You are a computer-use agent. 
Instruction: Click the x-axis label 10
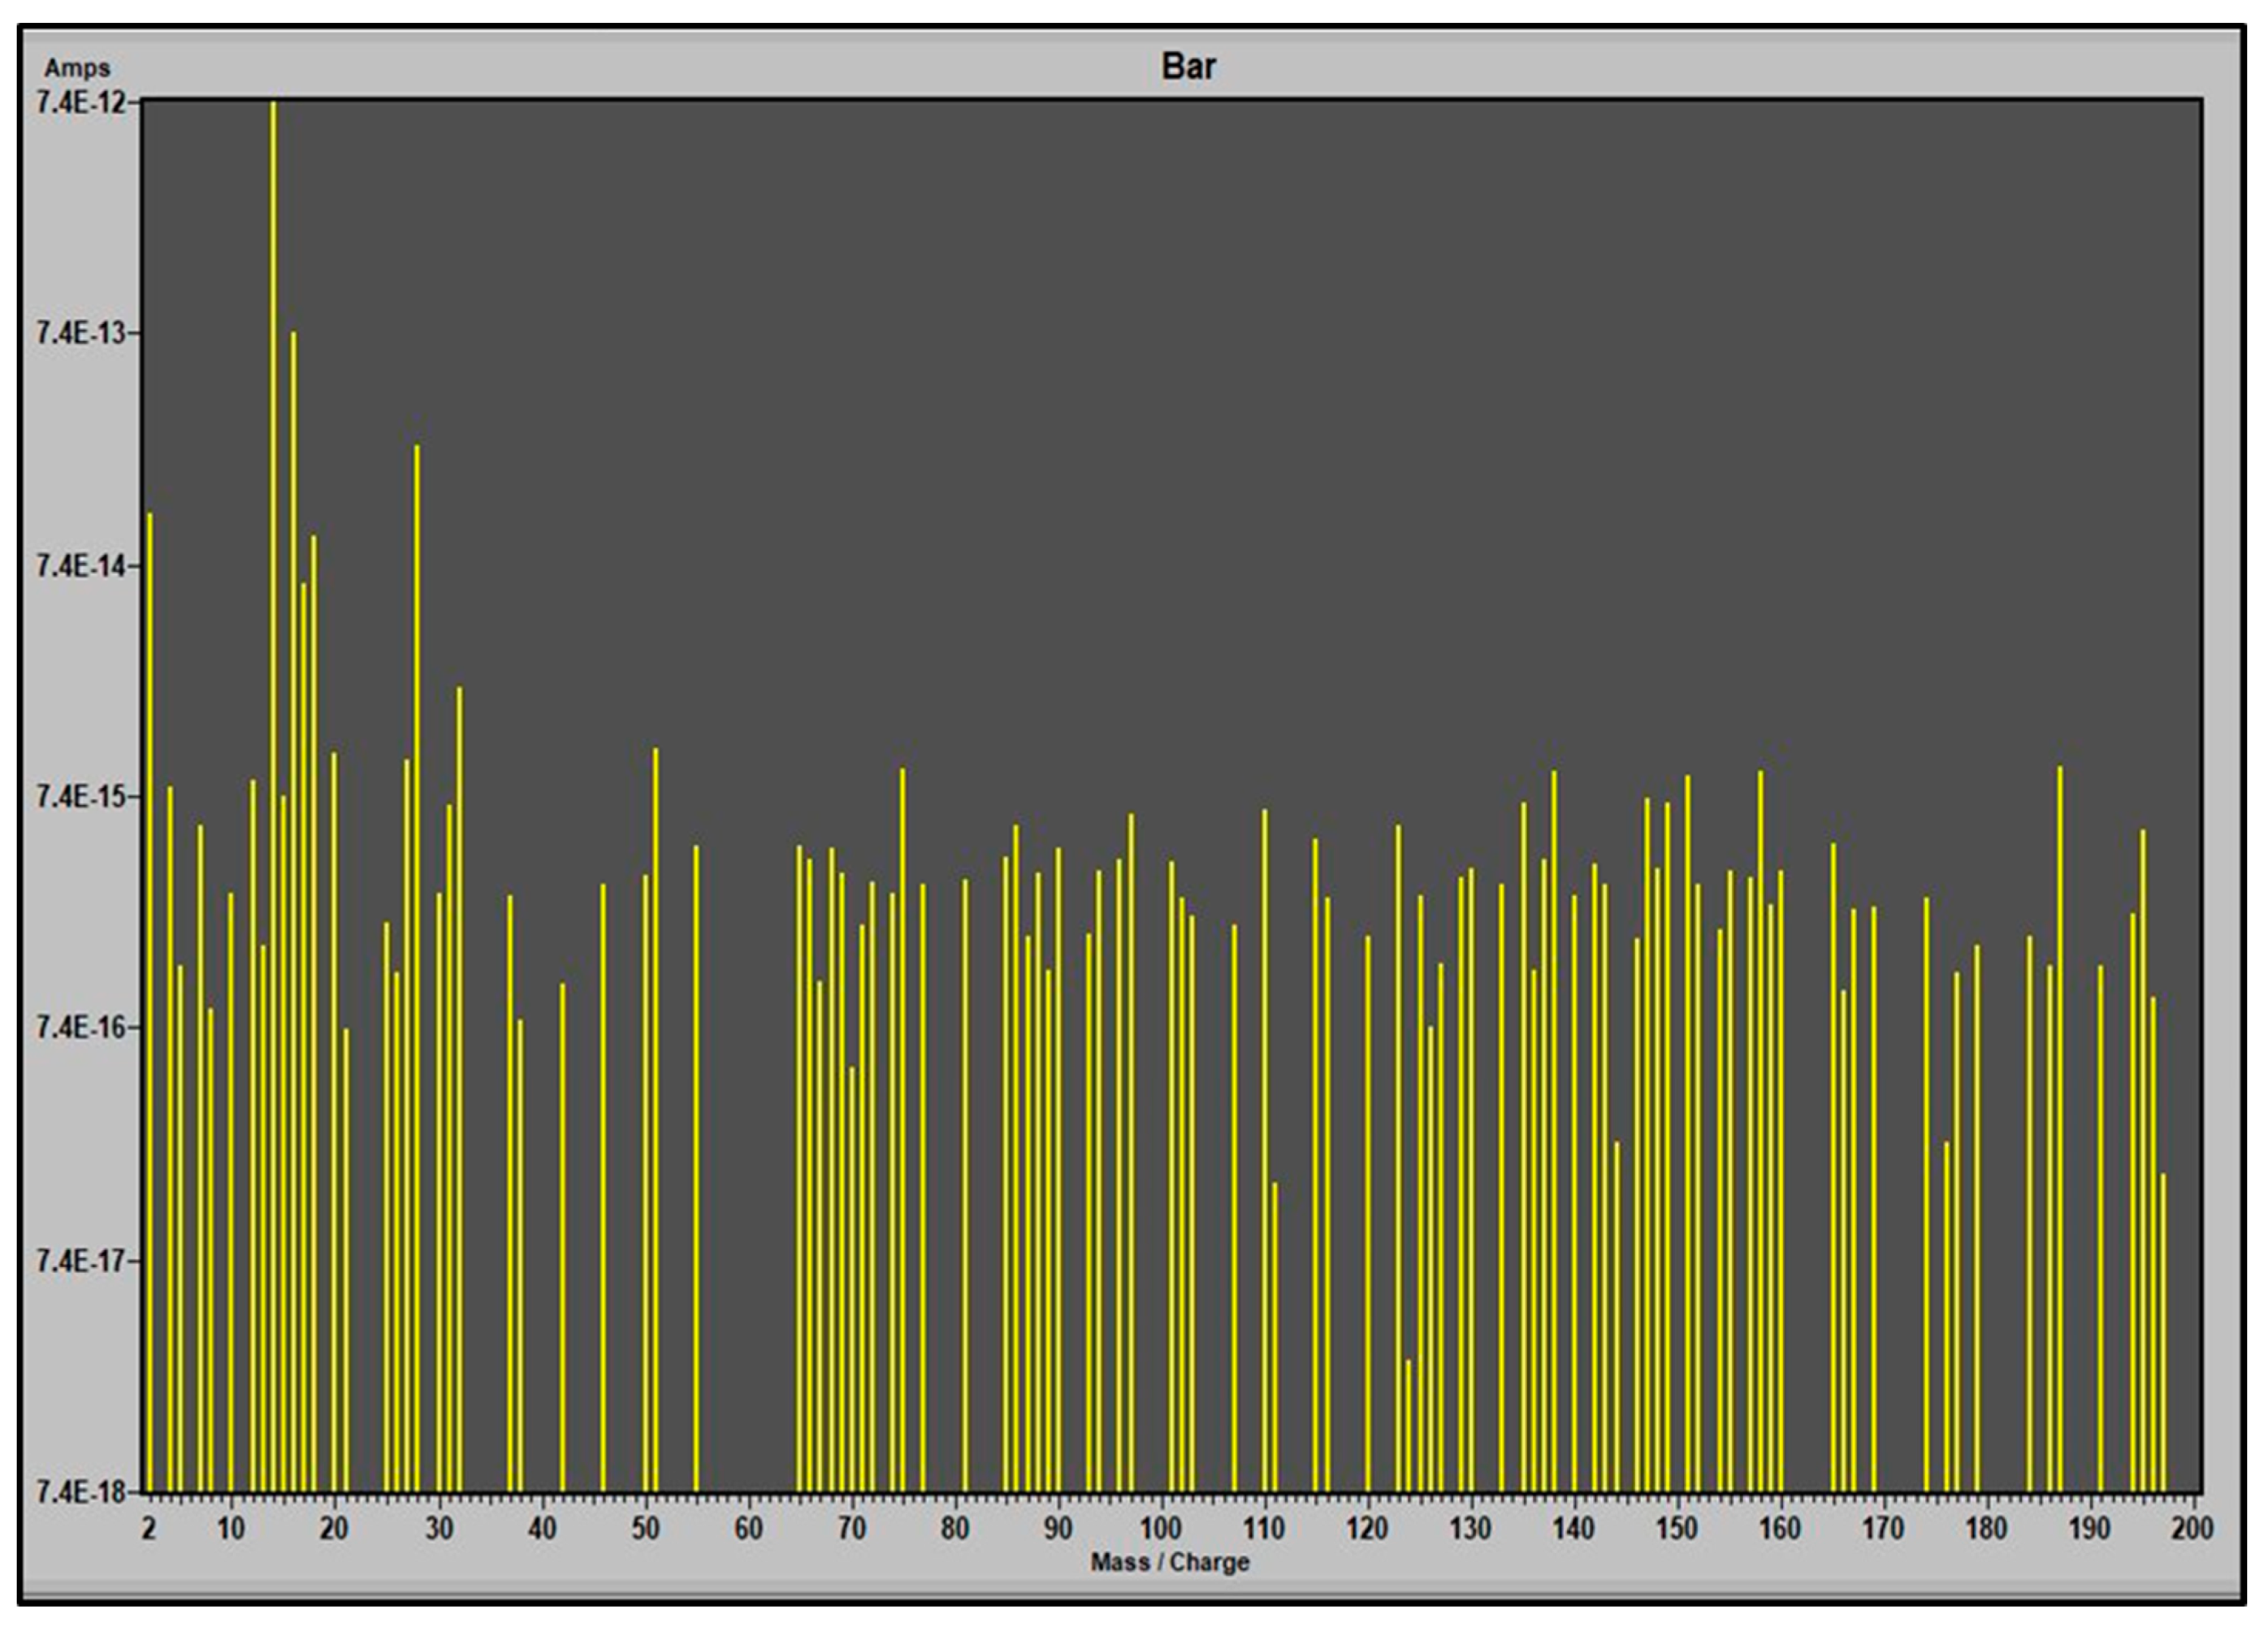[231, 1529]
